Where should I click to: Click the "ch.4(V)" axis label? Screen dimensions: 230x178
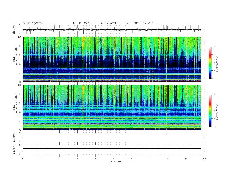click(x=14, y=149)
